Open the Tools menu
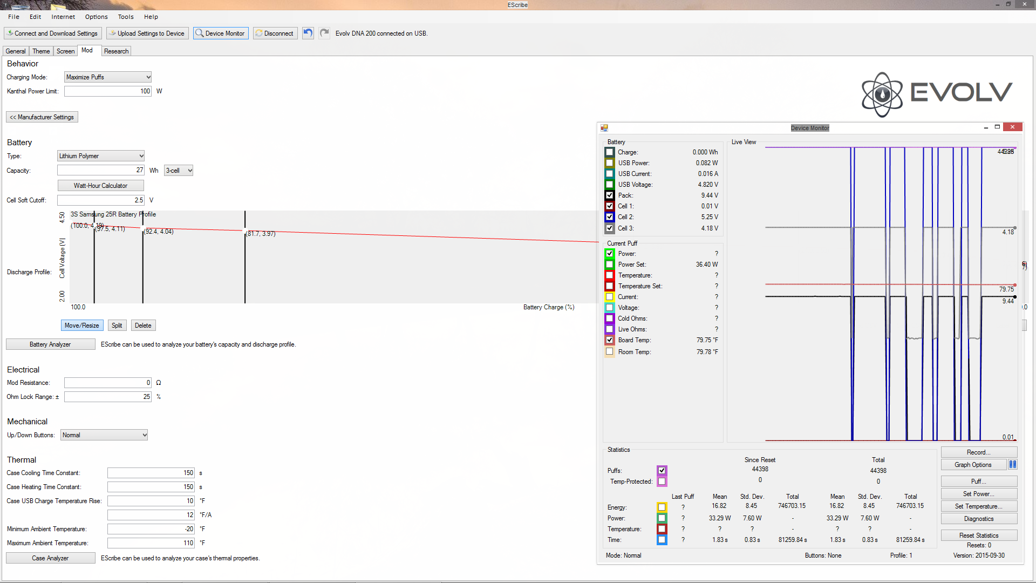This screenshot has width=1036, height=583. pos(126,17)
